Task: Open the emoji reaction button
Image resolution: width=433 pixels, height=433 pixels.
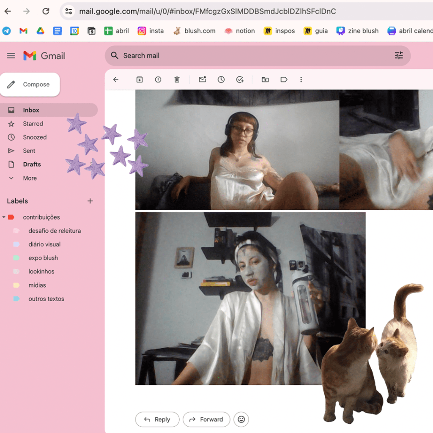Action: (x=241, y=419)
